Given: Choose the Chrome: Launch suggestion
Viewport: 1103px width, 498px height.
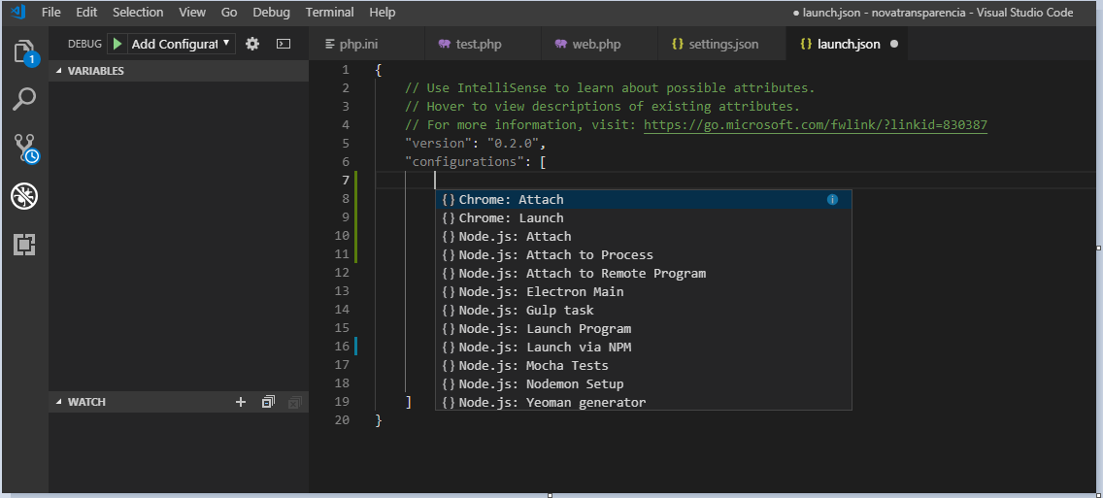Looking at the screenshot, I should pyautogui.click(x=511, y=218).
